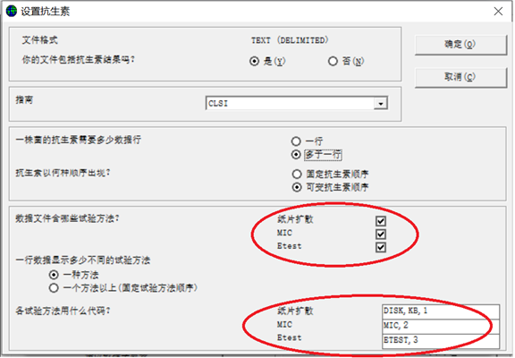Select 否(N) radio option
The width and height of the screenshot is (515, 358).
tap(333, 61)
